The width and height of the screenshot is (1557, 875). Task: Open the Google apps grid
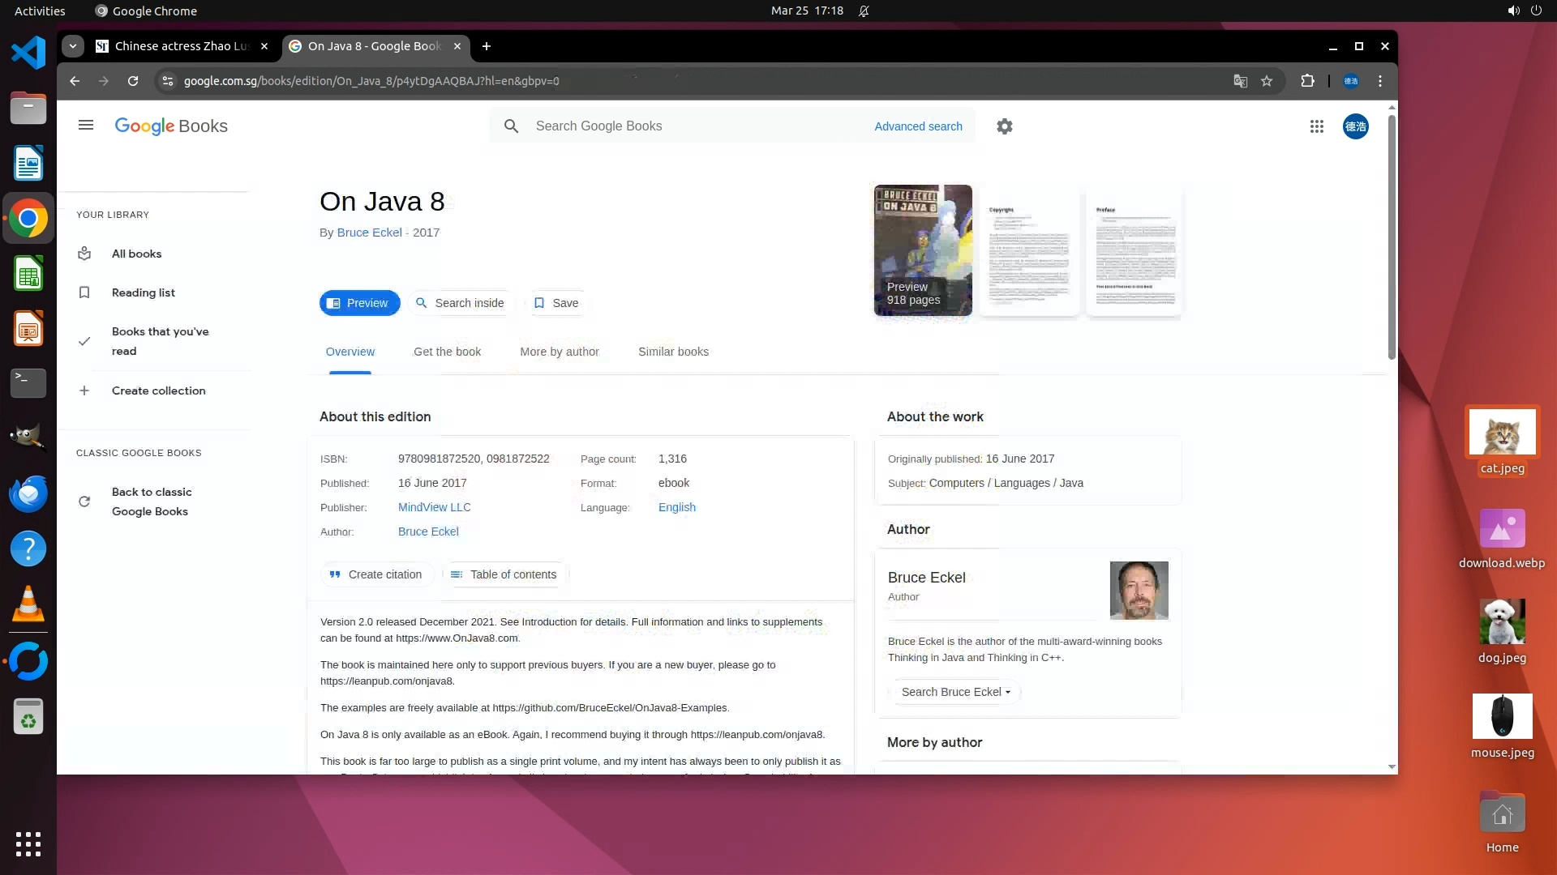coord(1316,126)
